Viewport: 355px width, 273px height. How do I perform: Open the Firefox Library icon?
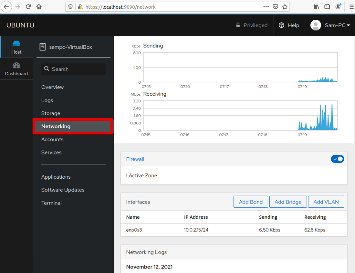(316, 7)
